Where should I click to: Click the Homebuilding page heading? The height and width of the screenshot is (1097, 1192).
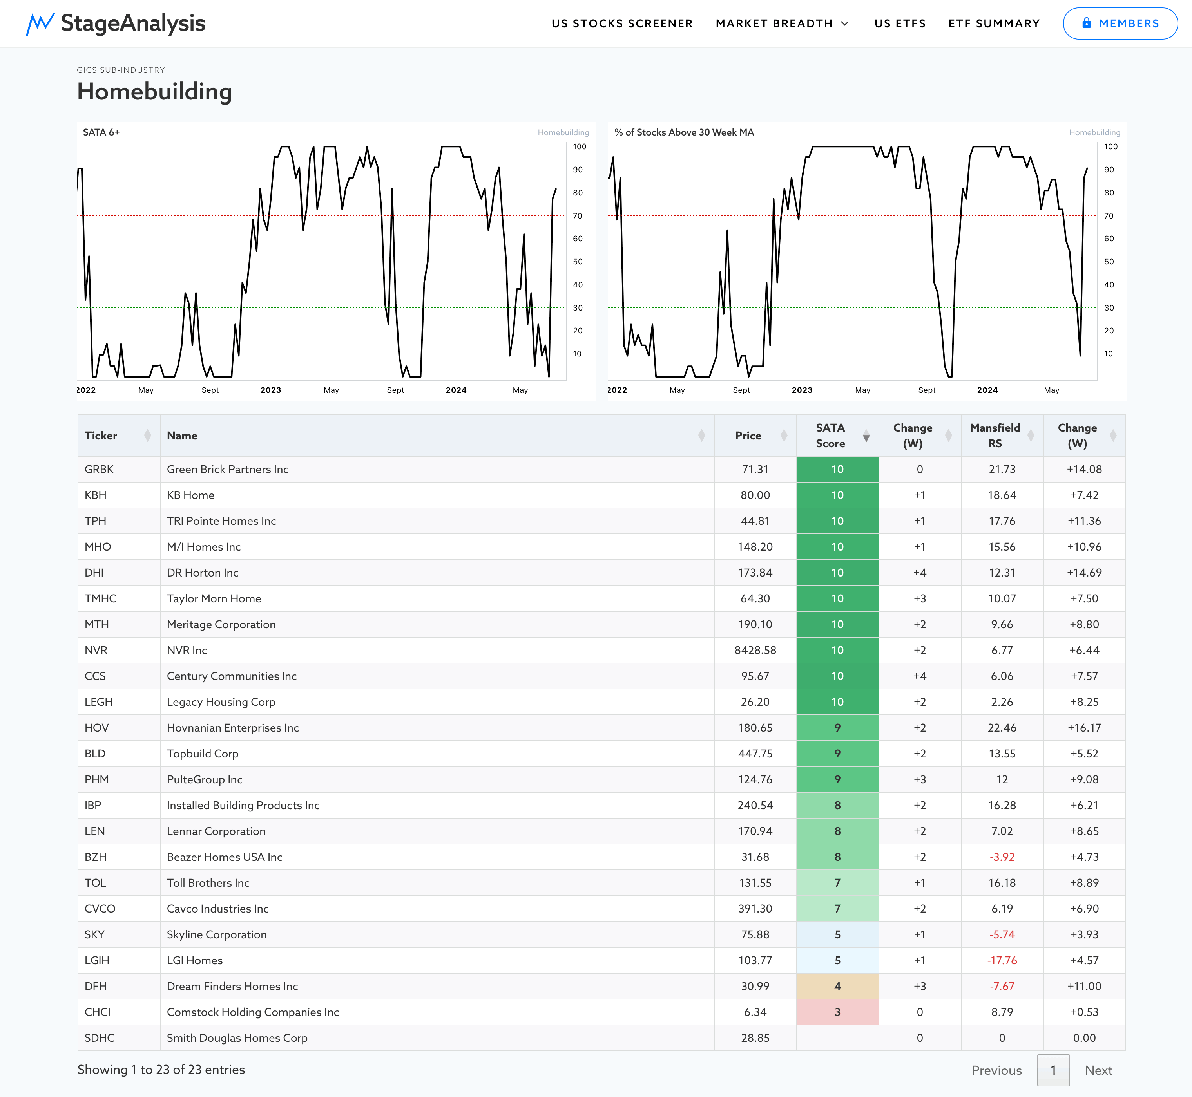click(x=154, y=92)
